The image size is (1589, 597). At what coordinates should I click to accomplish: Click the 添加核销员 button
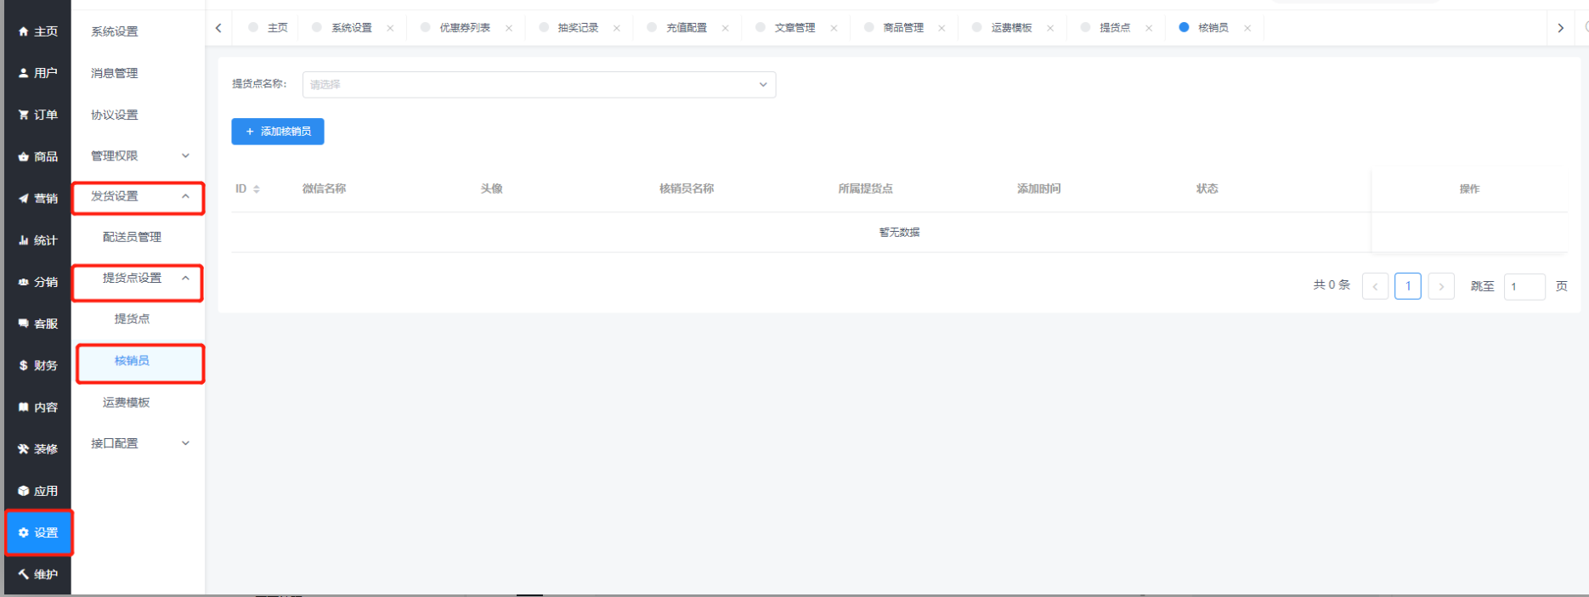(x=278, y=132)
